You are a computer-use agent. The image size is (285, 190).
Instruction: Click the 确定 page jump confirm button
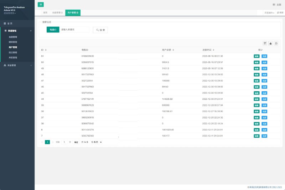76,142
